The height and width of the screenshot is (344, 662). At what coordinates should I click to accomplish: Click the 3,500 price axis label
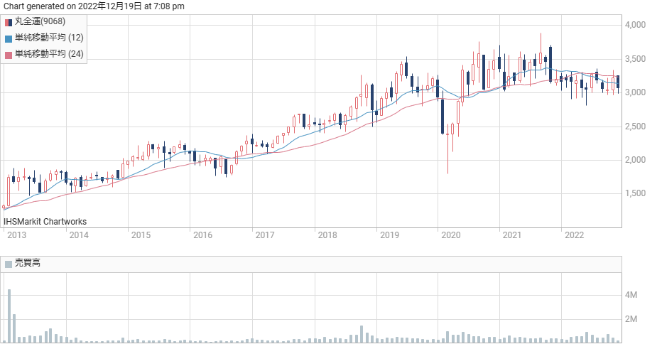[636, 59]
